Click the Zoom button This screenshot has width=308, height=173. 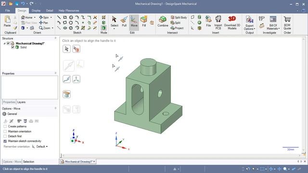pos(45,28)
